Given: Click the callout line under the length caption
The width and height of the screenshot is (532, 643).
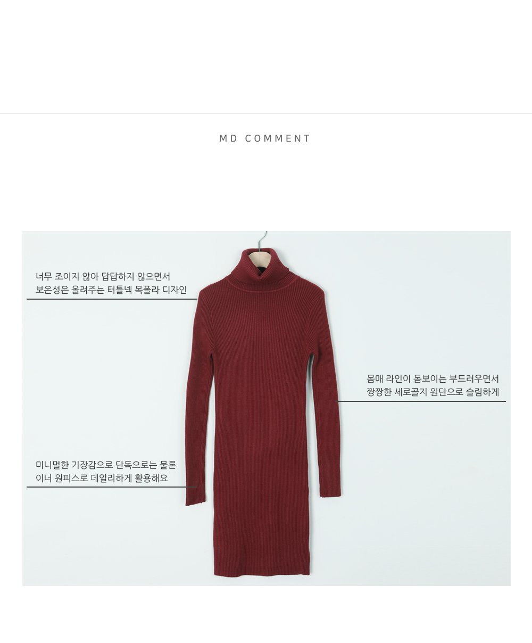Looking at the screenshot, I should click(112, 487).
